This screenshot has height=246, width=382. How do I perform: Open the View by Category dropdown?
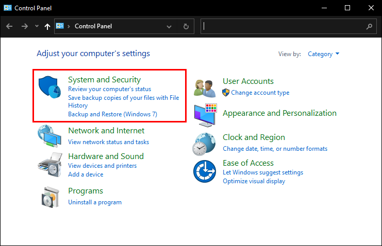pos(323,54)
